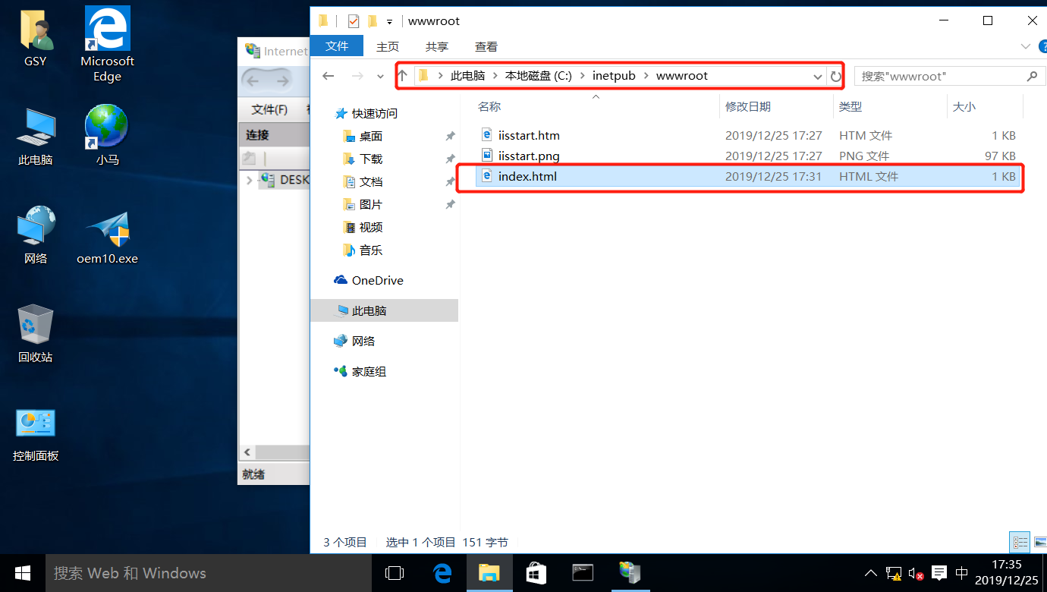
Task: Show hidden system tray icons
Action: 871,573
